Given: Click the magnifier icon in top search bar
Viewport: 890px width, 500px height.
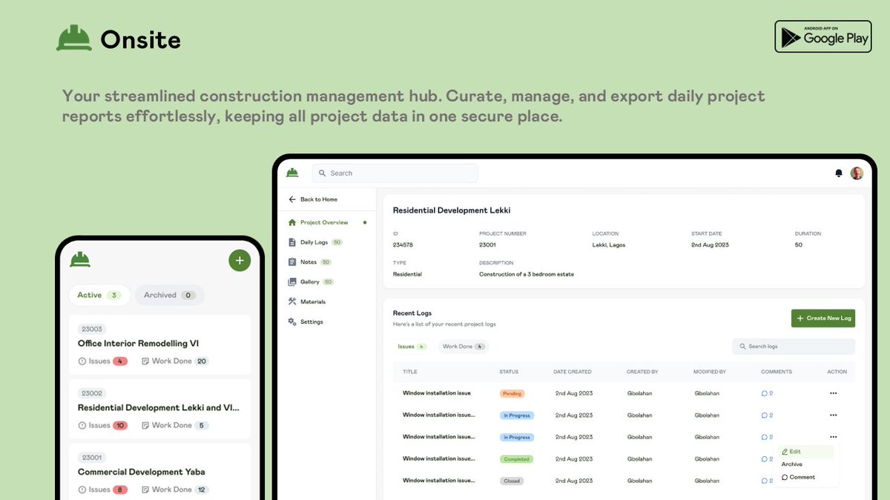Looking at the screenshot, I should (x=323, y=173).
